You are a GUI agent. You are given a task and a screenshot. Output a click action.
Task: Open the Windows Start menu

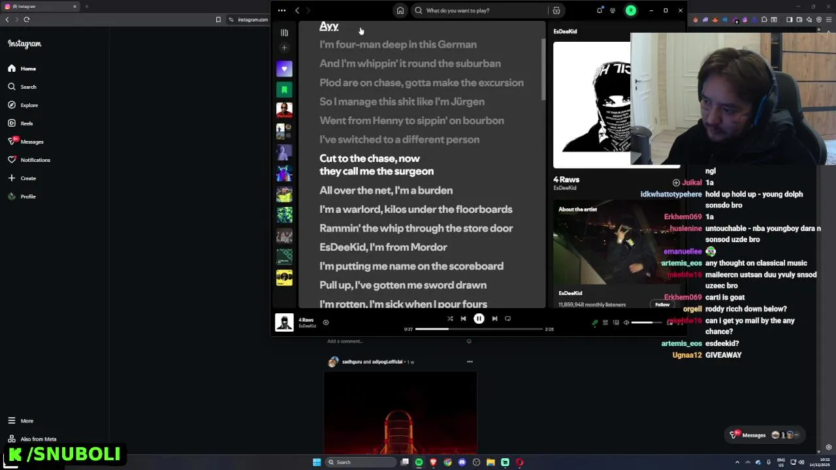tap(317, 462)
